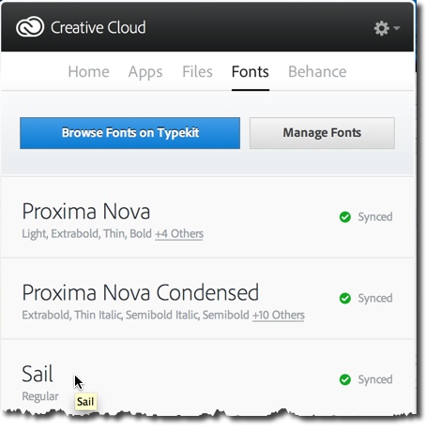
Task: Go to the Files tab
Action: (197, 71)
